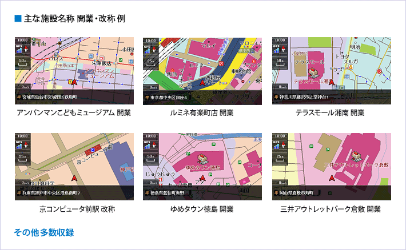406x250 pixels.
Task: Click the 東京都中央区銀座4 address bar
Action: pyautogui.click(x=202, y=98)
